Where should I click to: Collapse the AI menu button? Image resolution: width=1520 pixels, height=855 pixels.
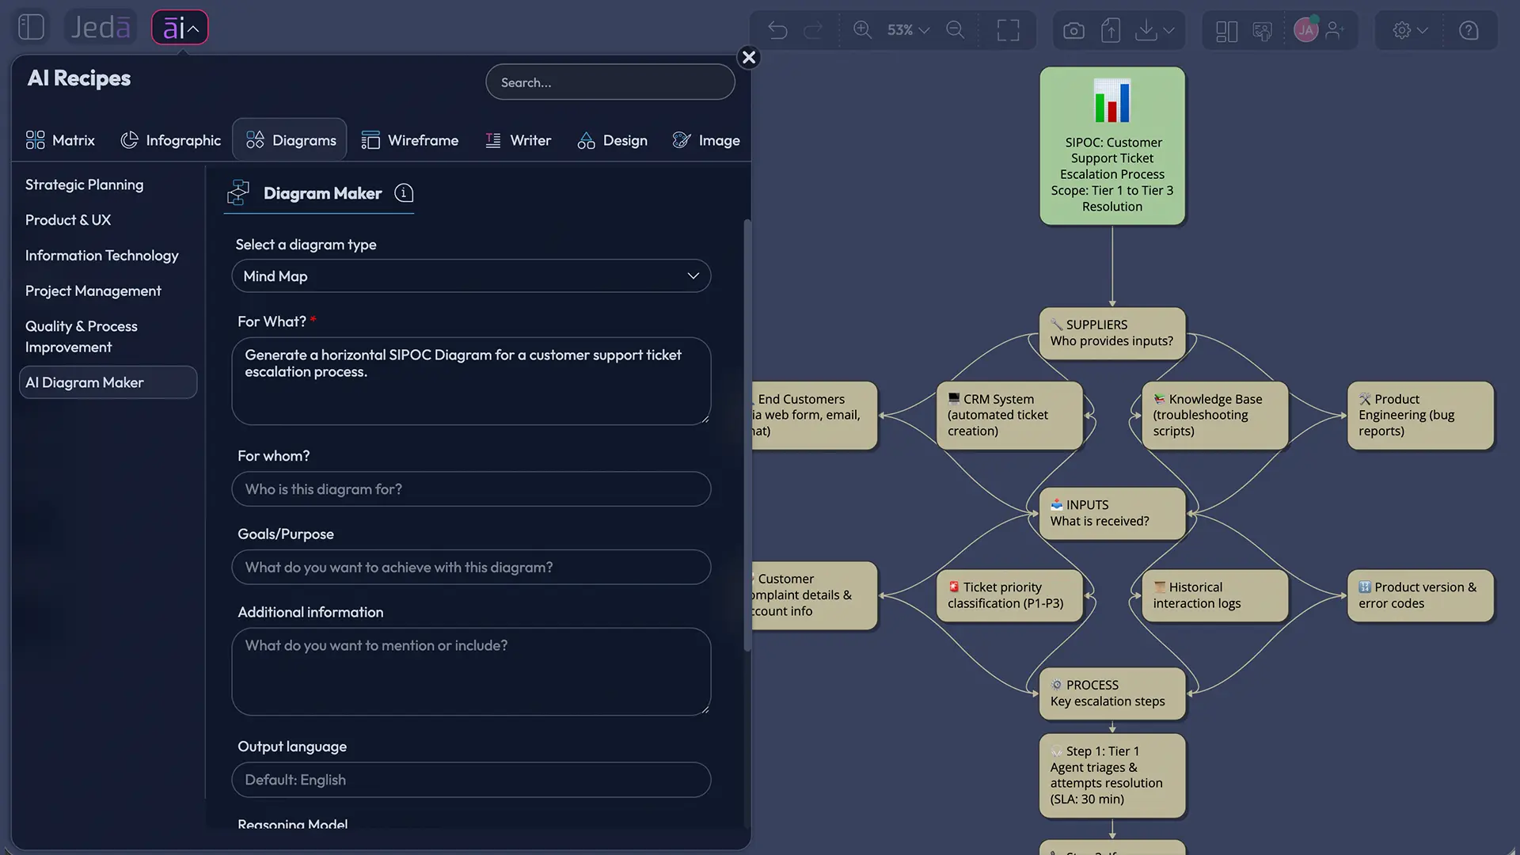180,28
